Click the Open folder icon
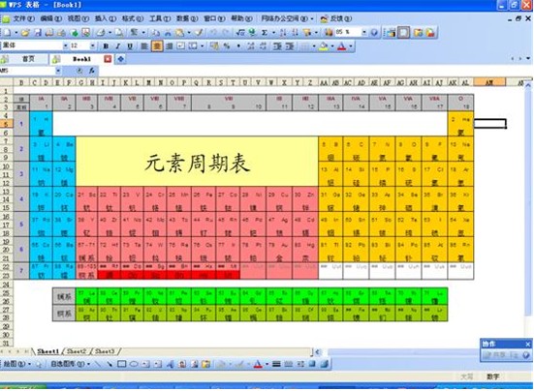Viewport: 534px width, 391px height. [25, 33]
